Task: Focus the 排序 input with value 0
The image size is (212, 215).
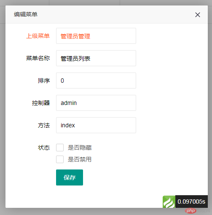Action: tap(96, 81)
